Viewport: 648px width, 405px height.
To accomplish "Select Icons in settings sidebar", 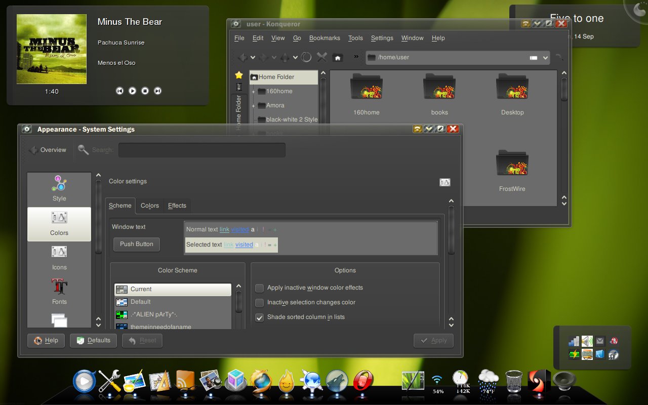I will pos(59,258).
